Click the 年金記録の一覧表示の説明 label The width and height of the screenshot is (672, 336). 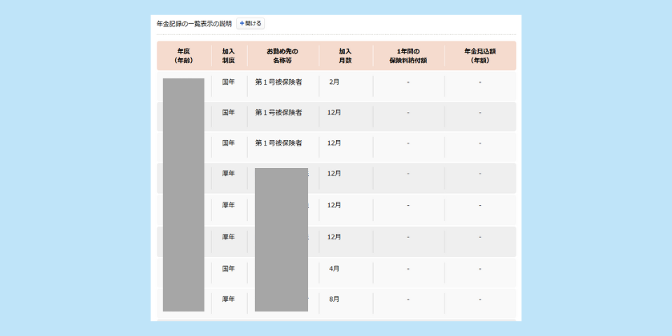[x=194, y=24]
